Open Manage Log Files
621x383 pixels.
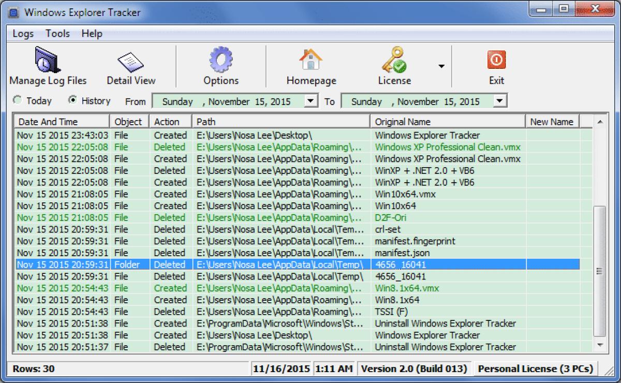click(x=47, y=66)
